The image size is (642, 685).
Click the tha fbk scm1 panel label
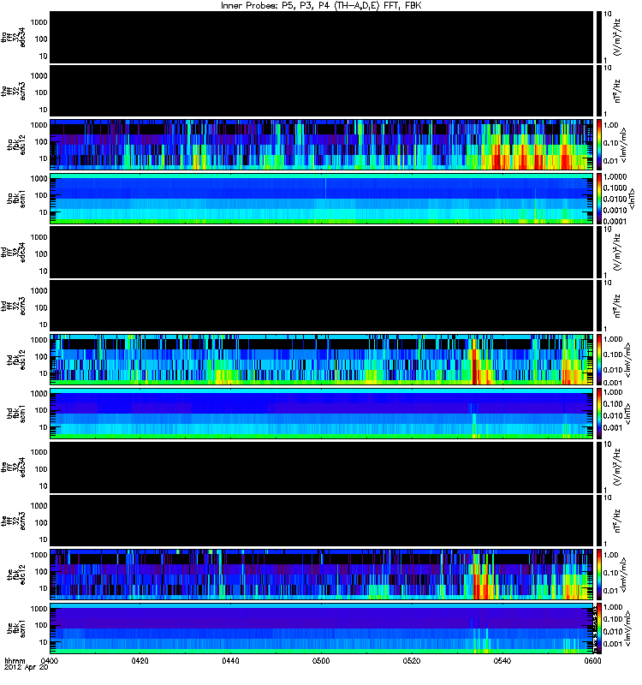[x=16, y=199]
